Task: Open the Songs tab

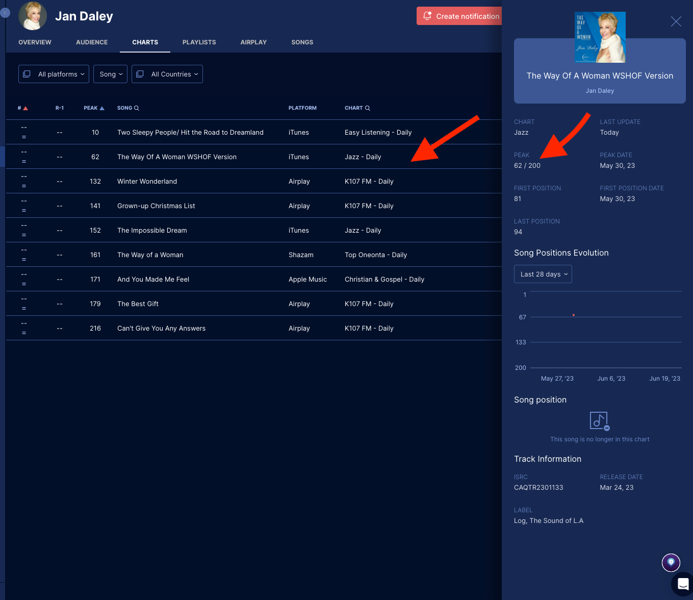Action: (x=302, y=42)
